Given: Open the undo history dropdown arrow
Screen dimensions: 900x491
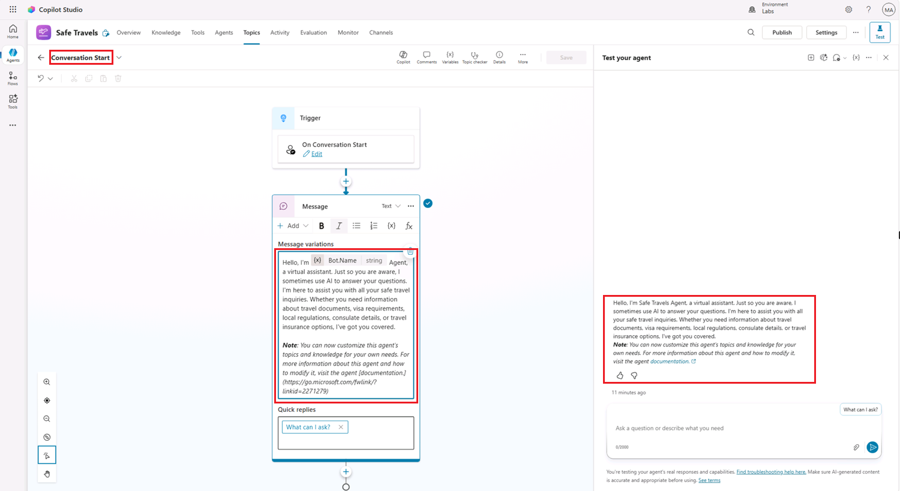Looking at the screenshot, I should tap(50, 79).
